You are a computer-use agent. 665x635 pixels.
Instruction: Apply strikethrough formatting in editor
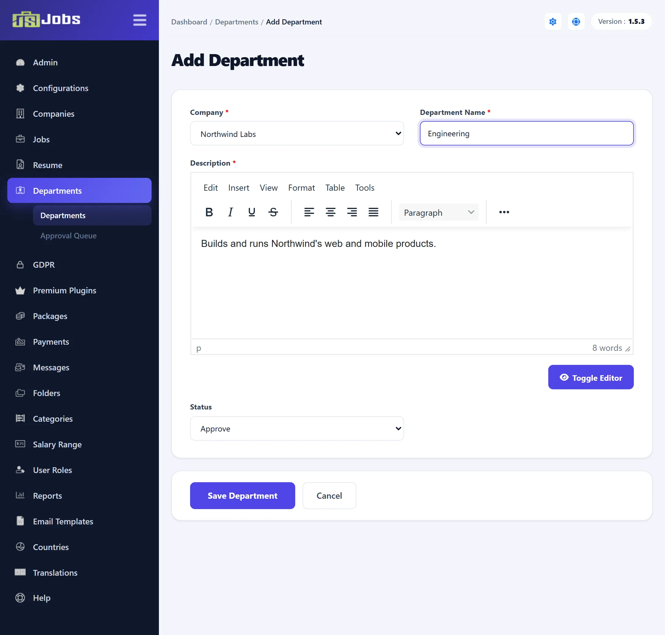(x=273, y=212)
